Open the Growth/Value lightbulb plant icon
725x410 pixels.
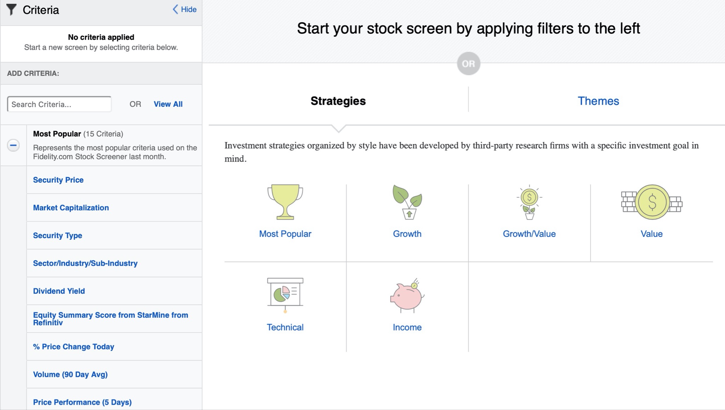click(529, 202)
